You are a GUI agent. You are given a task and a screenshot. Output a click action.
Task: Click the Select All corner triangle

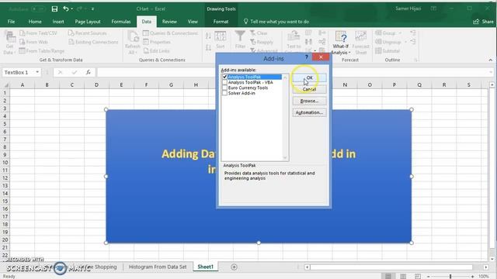[5, 84]
